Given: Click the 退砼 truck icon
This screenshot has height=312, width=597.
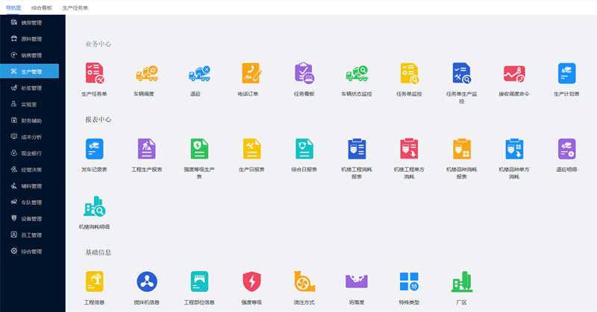Looking at the screenshot, I should (x=199, y=74).
